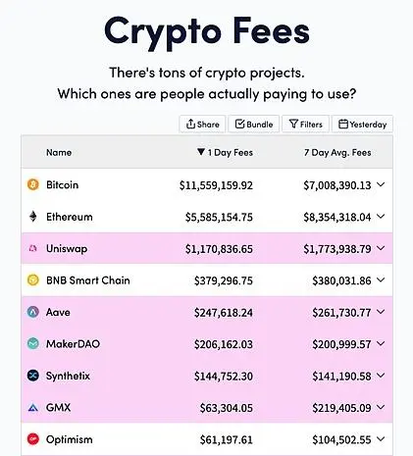The width and height of the screenshot is (413, 456).
Task: Select the Name column header
Action: coord(59,152)
